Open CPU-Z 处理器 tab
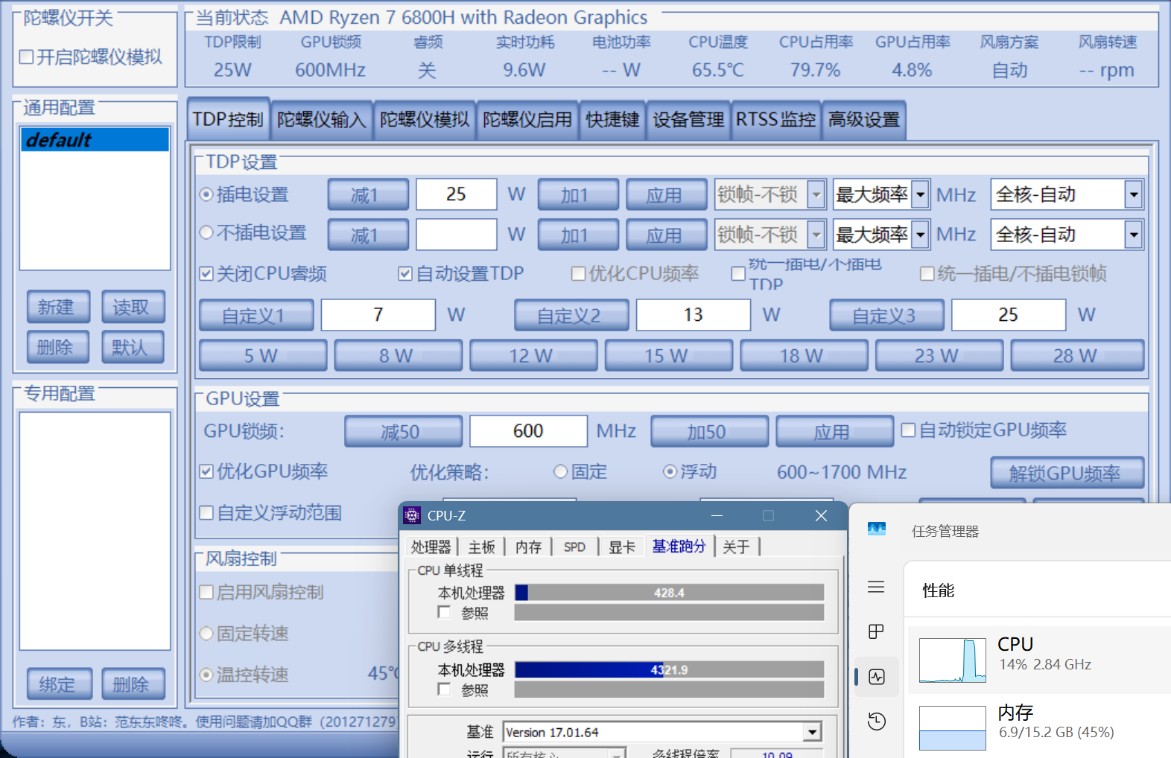Screen dimensions: 1171x758 [431, 547]
